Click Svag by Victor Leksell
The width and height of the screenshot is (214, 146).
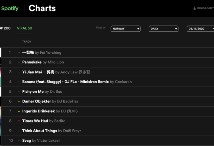tap(27, 141)
